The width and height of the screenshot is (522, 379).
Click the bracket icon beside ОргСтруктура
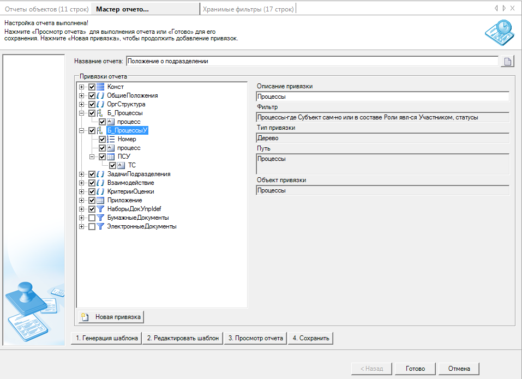[x=100, y=104]
